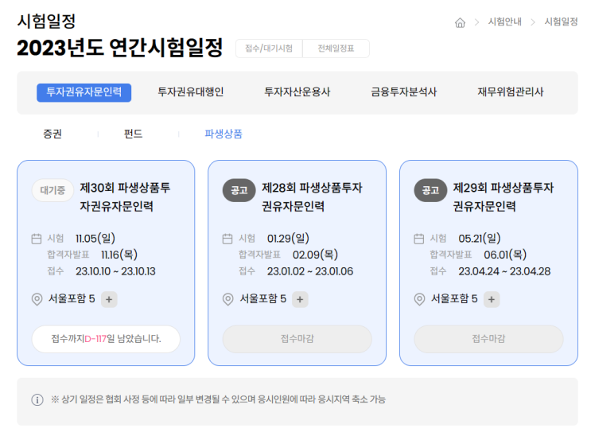Click result date 06.01(목)

[505, 255]
